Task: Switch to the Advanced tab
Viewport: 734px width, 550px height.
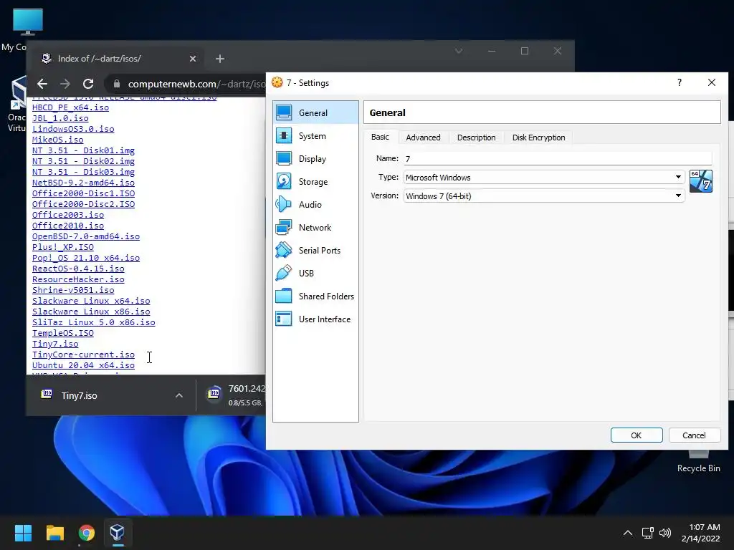Action: click(423, 137)
